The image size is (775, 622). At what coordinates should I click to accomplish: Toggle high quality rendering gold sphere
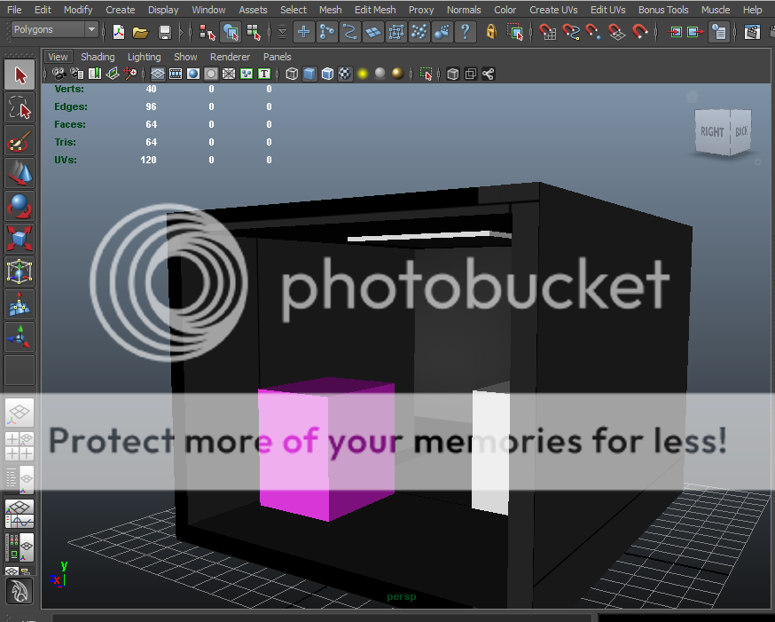coord(398,75)
